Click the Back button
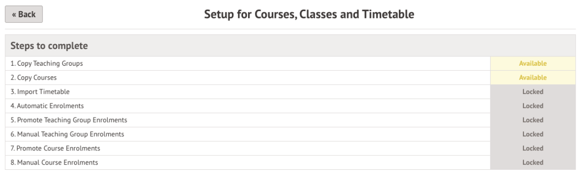584x173 pixels. [x=24, y=14]
